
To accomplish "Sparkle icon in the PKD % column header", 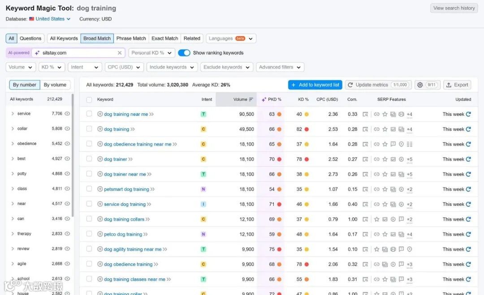I will [x=264, y=99].
